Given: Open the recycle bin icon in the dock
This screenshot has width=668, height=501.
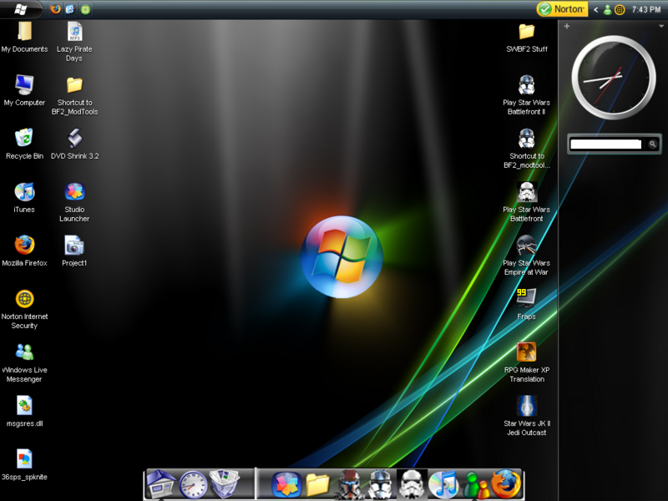Looking at the screenshot, I should [225, 483].
